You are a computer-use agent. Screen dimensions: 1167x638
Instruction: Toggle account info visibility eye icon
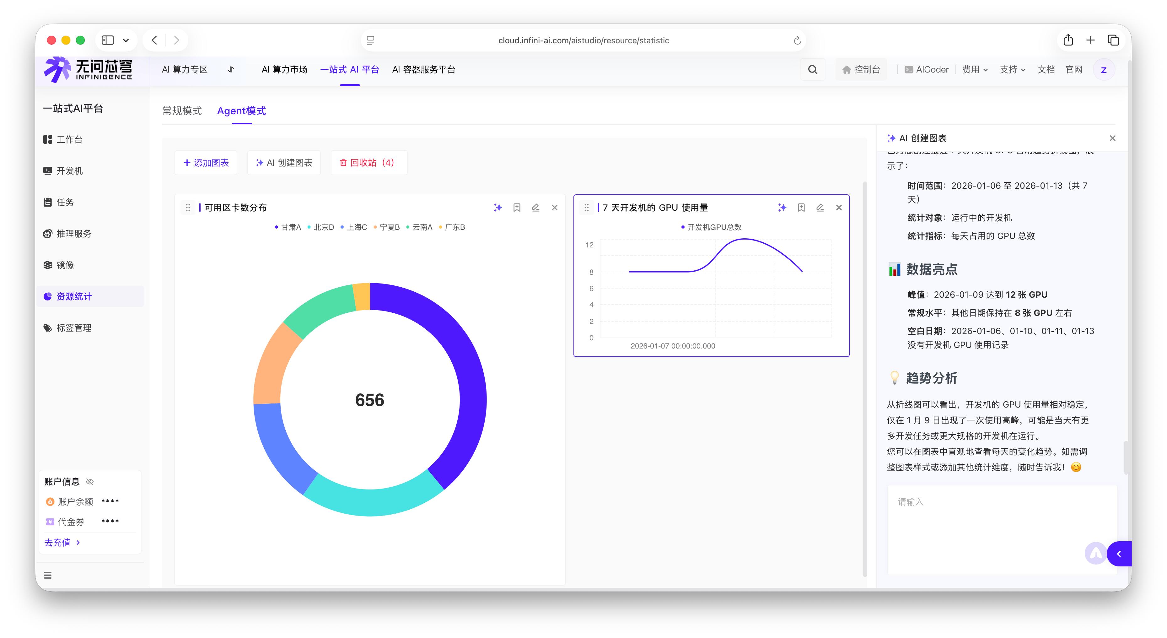tap(90, 482)
